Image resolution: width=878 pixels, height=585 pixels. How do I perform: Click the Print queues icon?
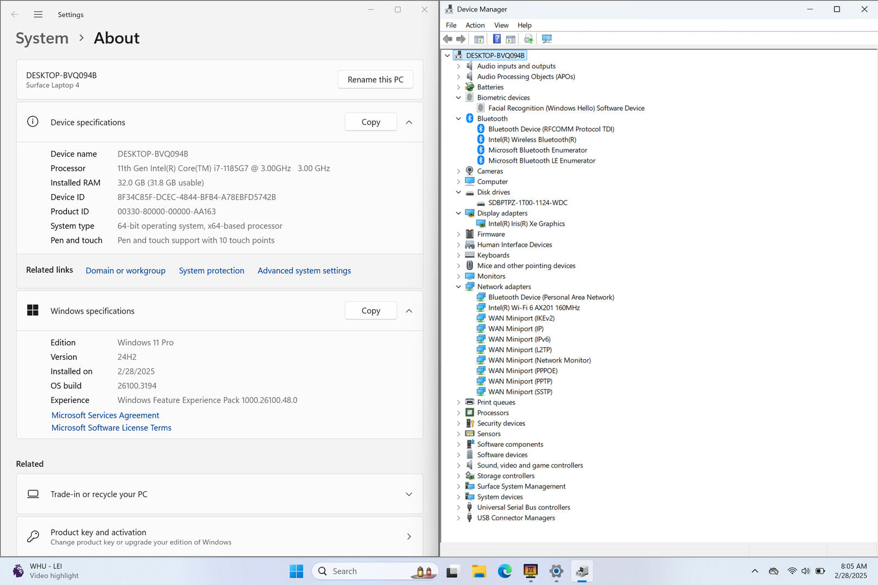point(470,402)
